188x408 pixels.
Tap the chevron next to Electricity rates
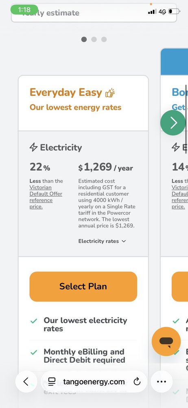tap(124, 241)
